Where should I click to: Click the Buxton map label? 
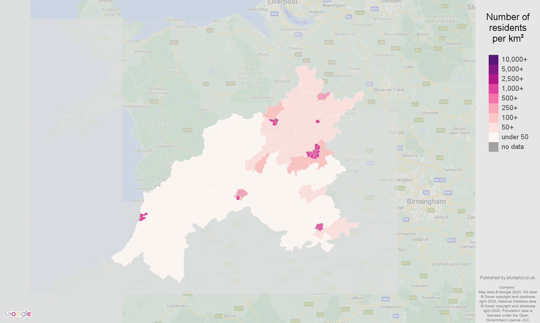(423, 34)
